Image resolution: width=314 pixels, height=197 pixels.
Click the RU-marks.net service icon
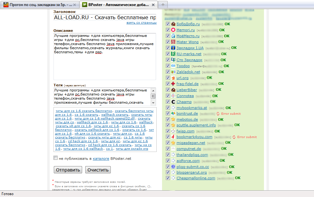(173, 54)
